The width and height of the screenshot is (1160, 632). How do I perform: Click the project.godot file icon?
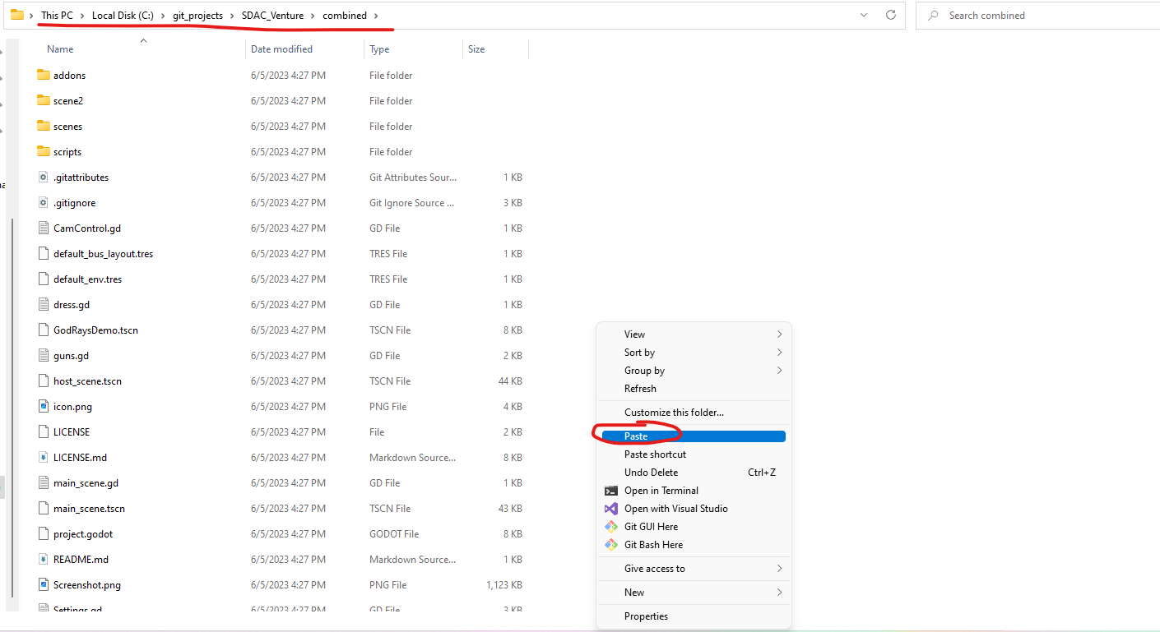(x=44, y=533)
